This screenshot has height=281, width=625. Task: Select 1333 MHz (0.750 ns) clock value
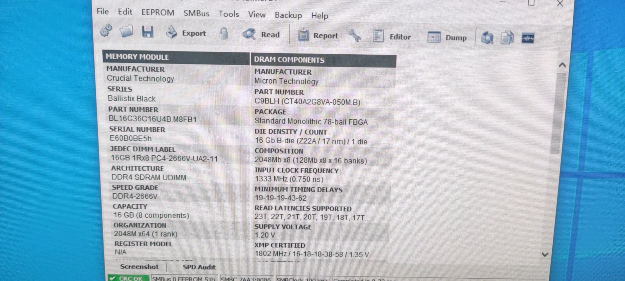point(289,179)
